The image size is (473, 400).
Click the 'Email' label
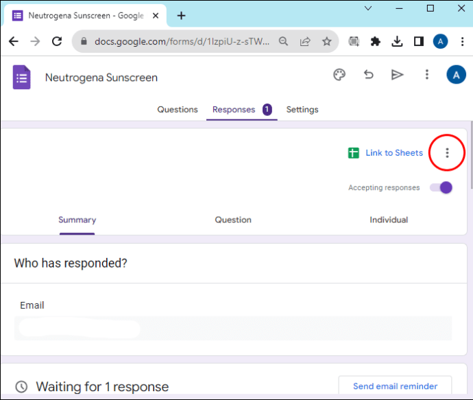click(32, 305)
